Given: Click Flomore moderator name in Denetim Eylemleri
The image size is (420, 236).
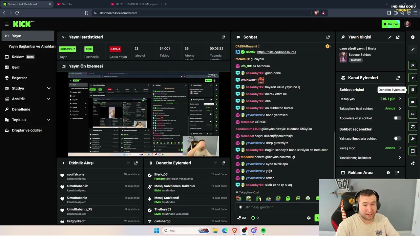Looking at the screenshot, I should point(159,179).
